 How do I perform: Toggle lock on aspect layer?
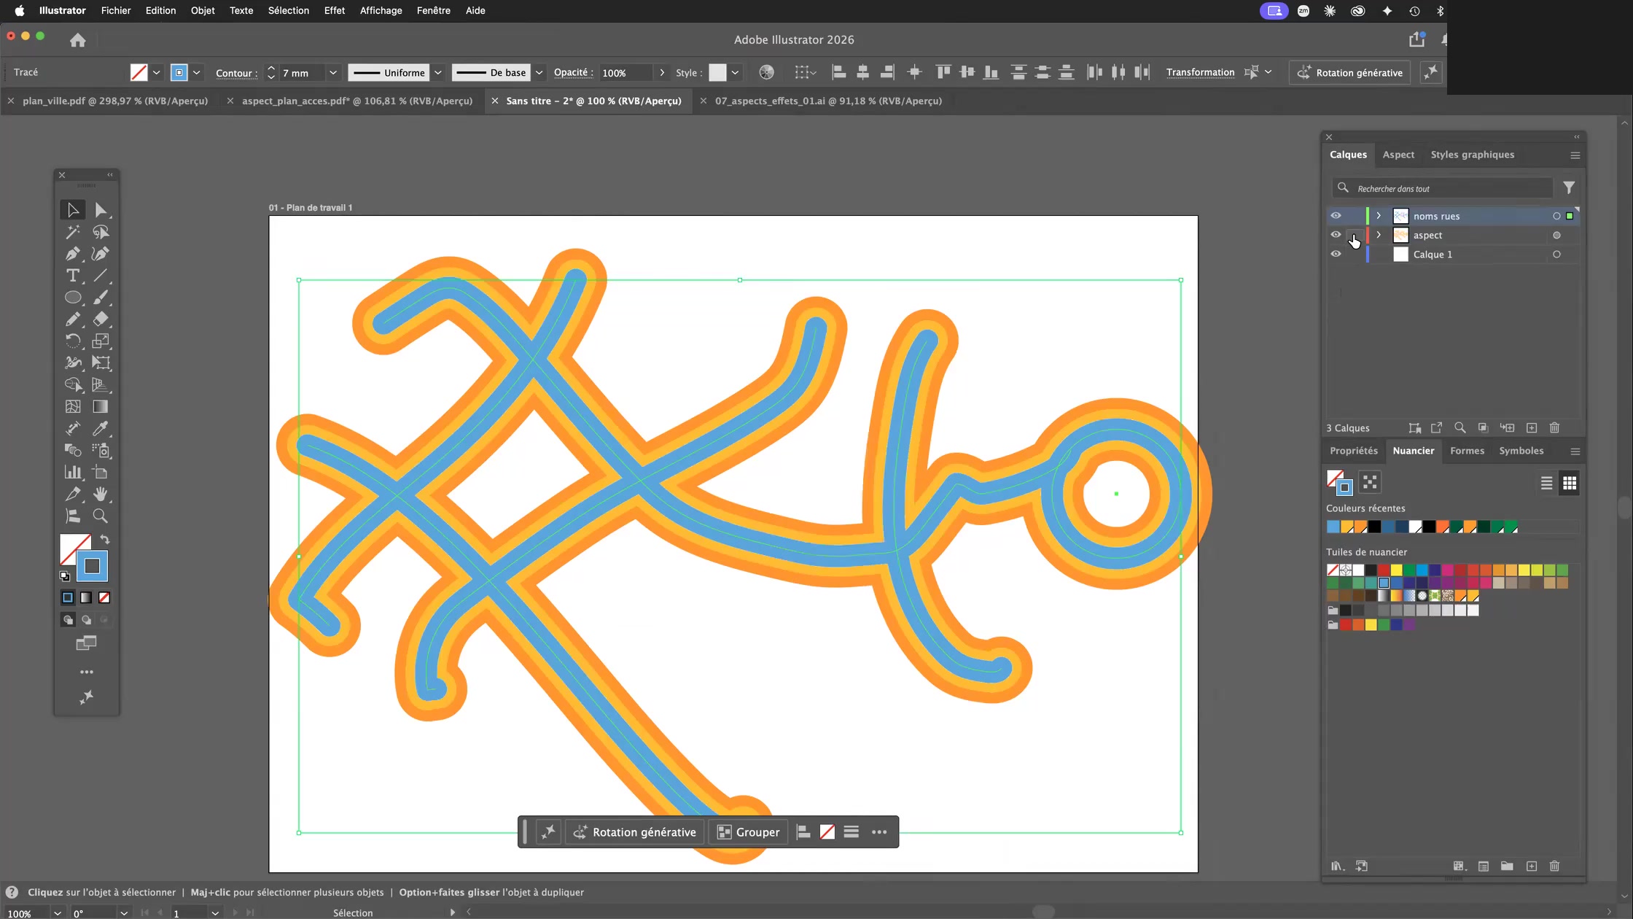(1354, 235)
